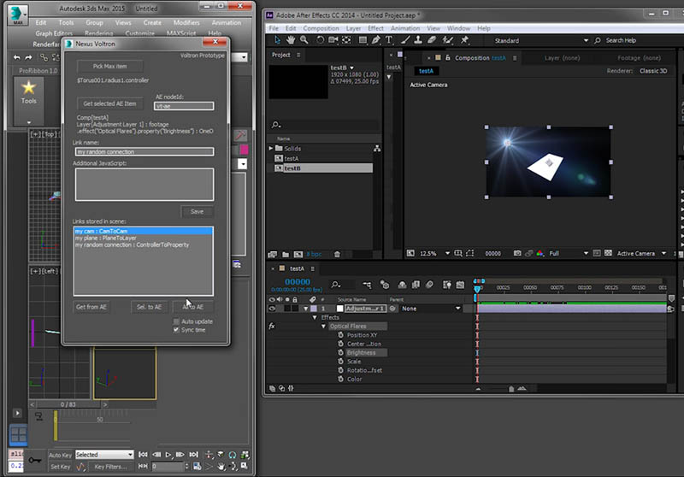This screenshot has height=477, width=684.
Task: Select the Type text tool
Action: [x=389, y=40]
